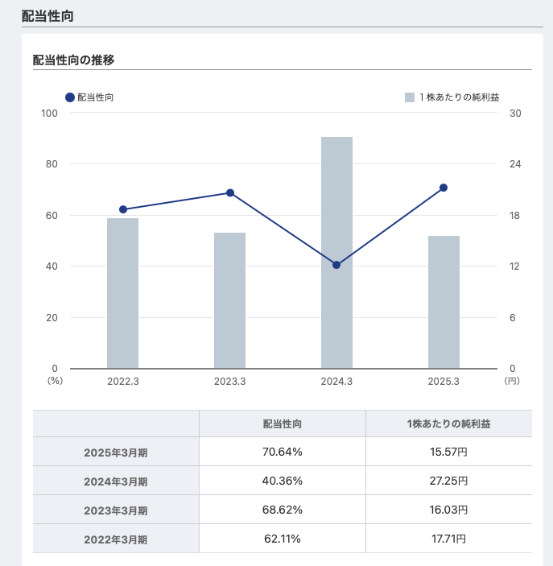Click the (円) unit label

click(x=512, y=381)
